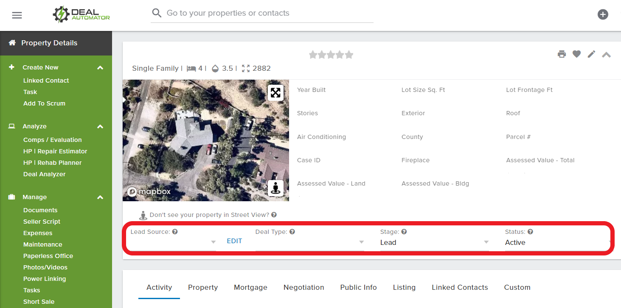Viewport: 621px width, 308px height.
Task: Open Task under Create New
Action: pos(30,92)
